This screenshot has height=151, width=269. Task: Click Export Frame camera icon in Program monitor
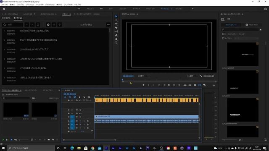click(195, 85)
